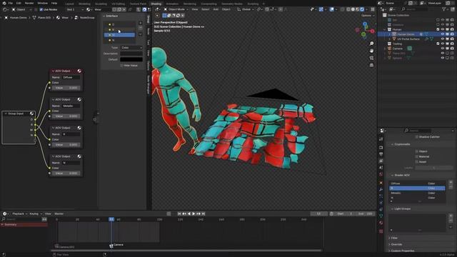Open the Output properties tab icon

pos(381,154)
